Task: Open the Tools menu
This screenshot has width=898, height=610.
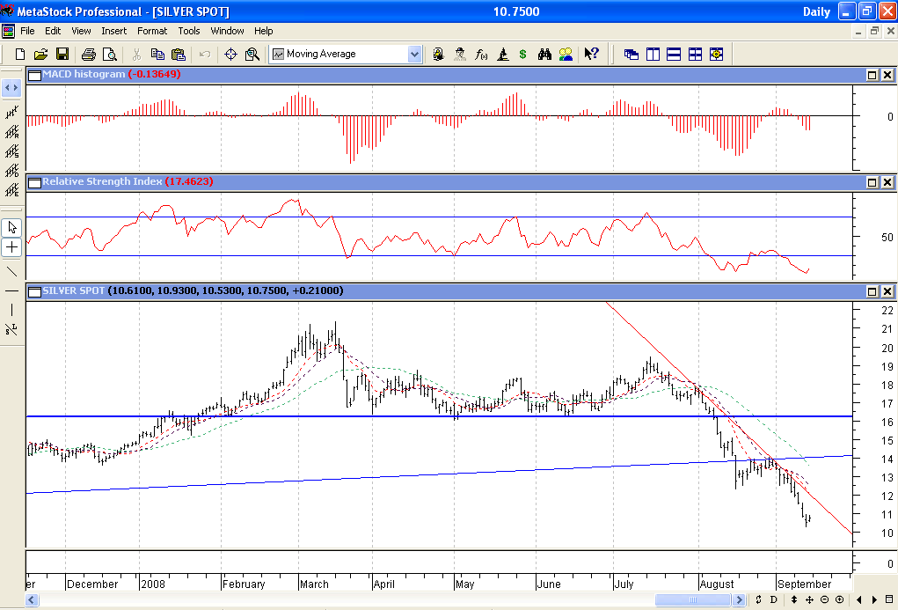Action: click(189, 31)
